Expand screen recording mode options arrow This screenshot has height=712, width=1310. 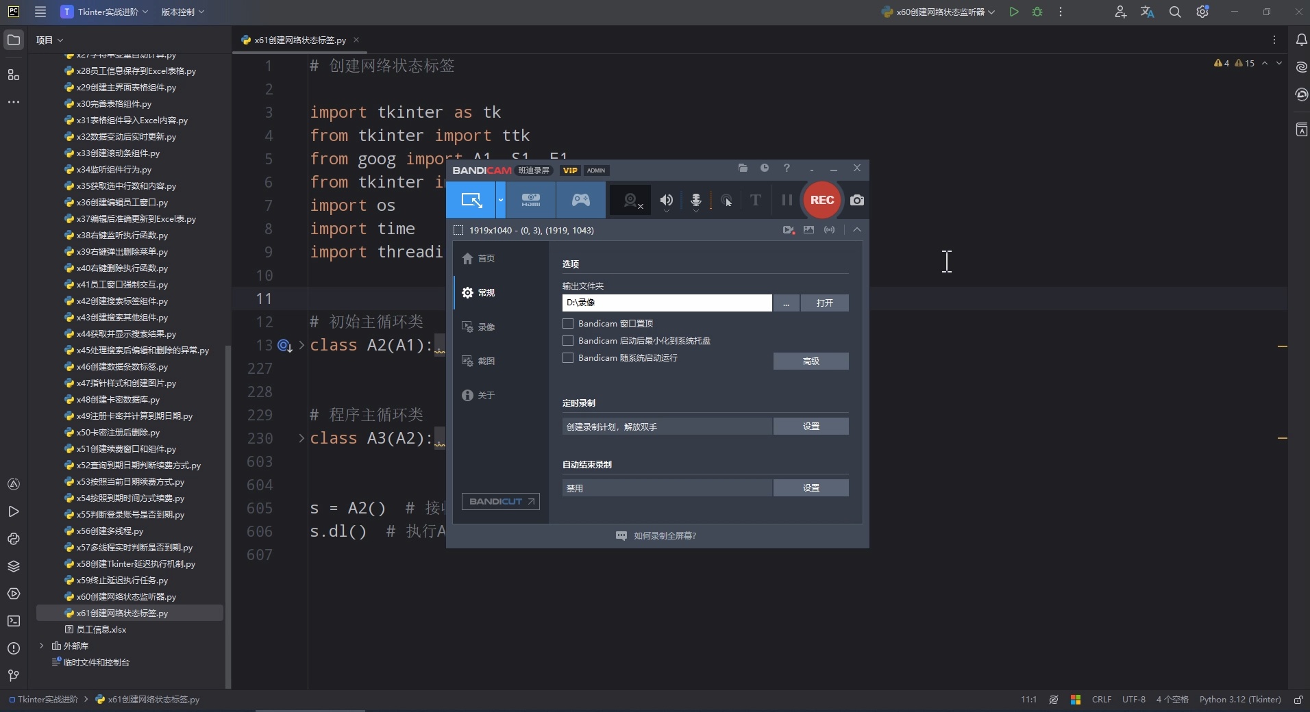(x=501, y=200)
